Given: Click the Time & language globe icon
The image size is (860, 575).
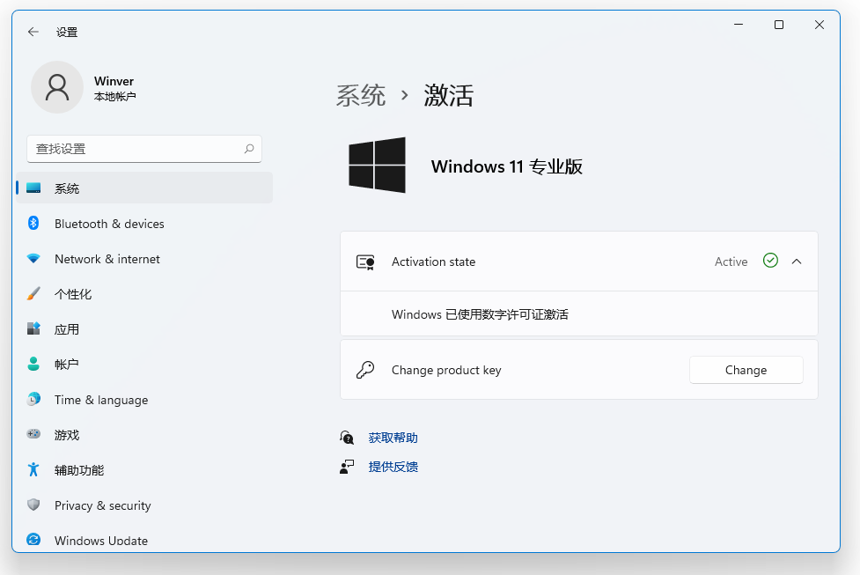Looking at the screenshot, I should coord(33,399).
